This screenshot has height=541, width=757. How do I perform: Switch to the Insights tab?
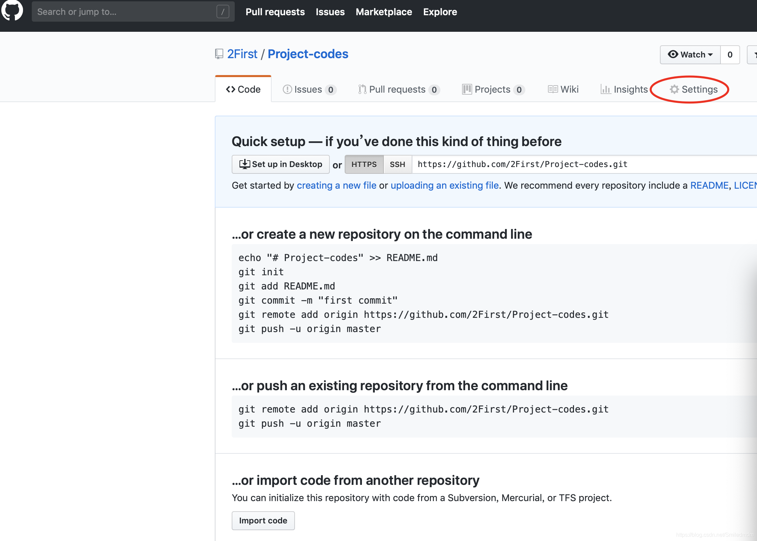[x=624, y=89]
